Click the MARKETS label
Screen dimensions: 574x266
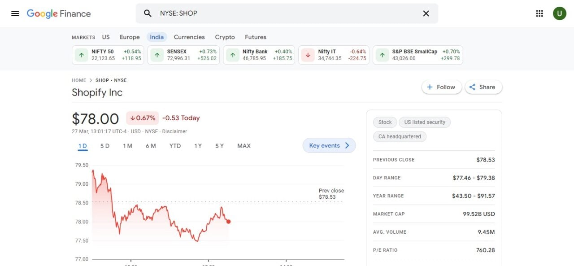tap(83, 37)
